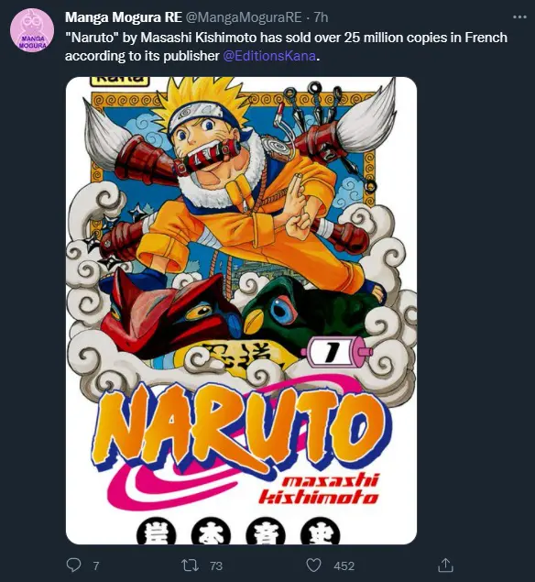Click the 7h timestamp link

[x=321, y=17]
